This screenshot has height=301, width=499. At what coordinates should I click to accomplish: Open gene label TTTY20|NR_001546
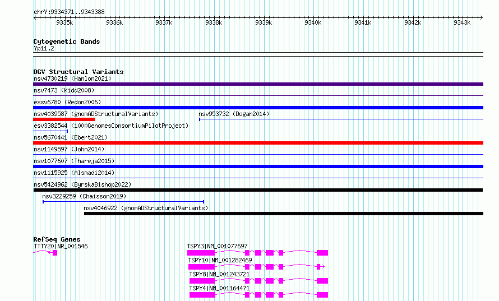pyautogui.click(x=61, y=246)
